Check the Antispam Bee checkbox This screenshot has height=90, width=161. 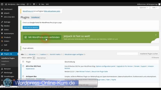coord(23,76)
